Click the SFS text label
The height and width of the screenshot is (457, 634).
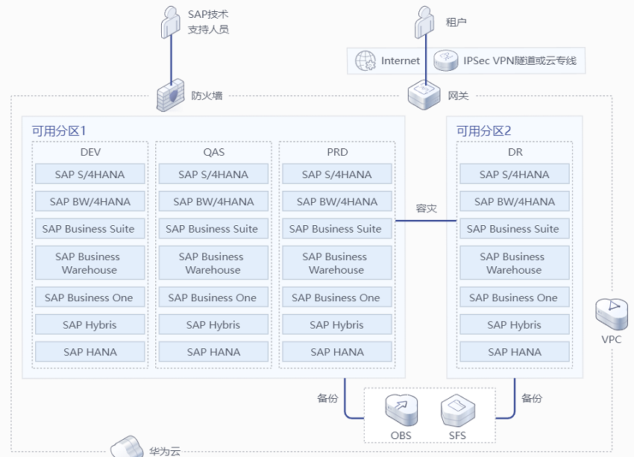pos(457,435)
